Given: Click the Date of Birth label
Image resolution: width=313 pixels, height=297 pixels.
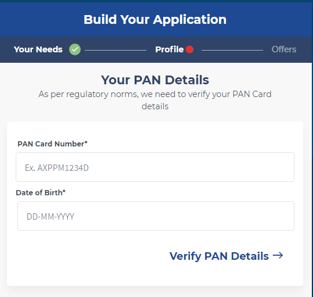Looking at the screenshot, I should (41, 192).
